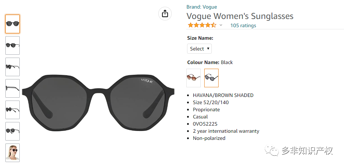Select the fifth sunglasses thumbnail
The height and width of the screenshot is (166, 344).
[x=13, y=110]
